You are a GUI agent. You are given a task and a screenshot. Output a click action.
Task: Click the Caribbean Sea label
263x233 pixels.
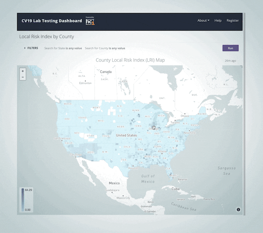(x=184, y=207)
